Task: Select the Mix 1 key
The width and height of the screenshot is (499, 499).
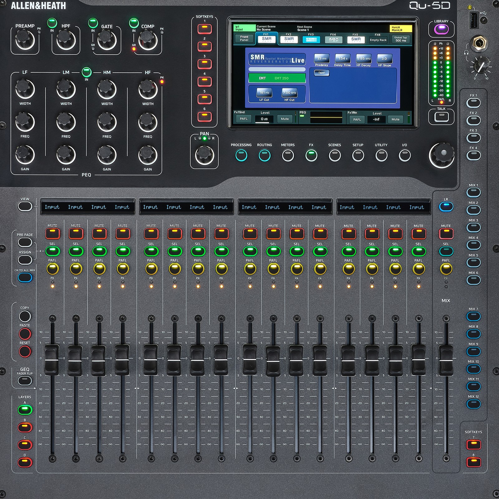Action: coord(473,192)
